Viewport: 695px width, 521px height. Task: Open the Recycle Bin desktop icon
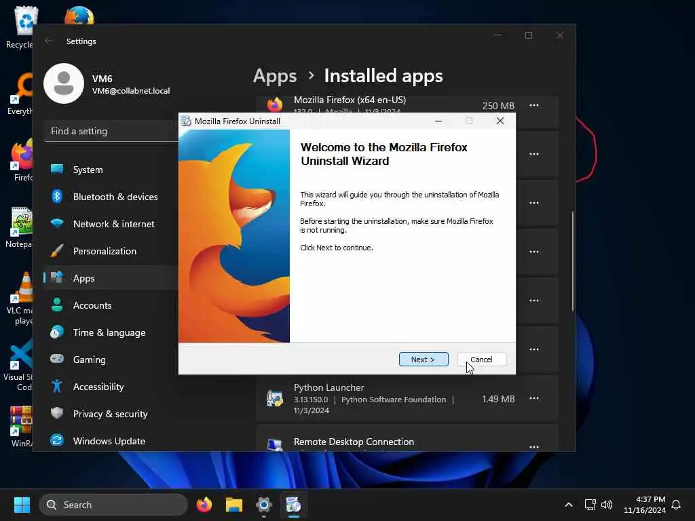click(20, 27)
